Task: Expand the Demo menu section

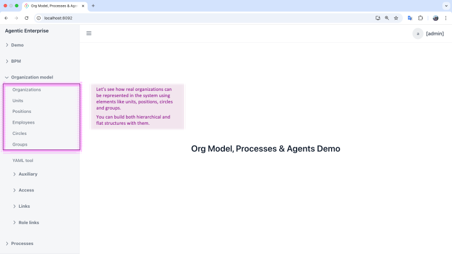Action: (15, 45)
